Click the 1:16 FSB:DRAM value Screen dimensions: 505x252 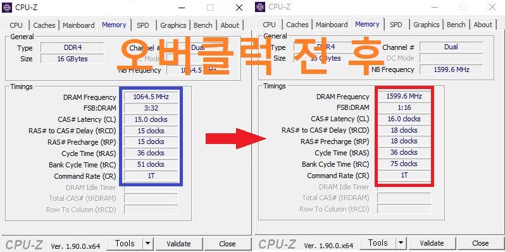pos(404,107)
